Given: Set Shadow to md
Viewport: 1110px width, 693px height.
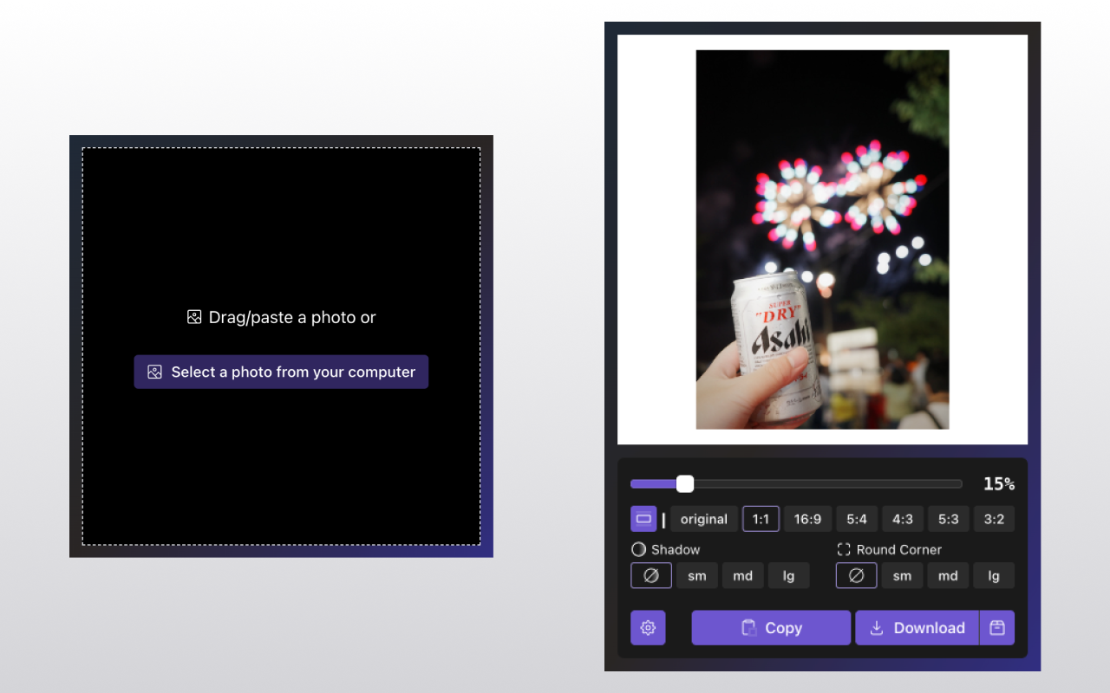Looking at the screenshot, I should [x=743, y=575].
